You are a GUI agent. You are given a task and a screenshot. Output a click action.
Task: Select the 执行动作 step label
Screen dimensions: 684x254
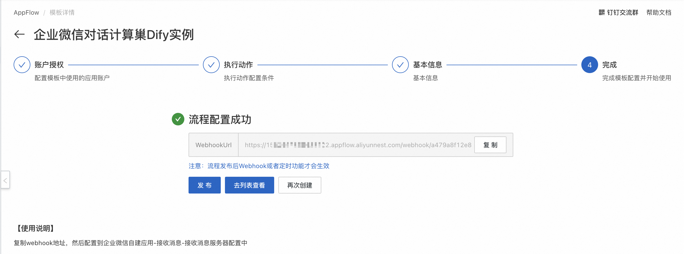239,65
